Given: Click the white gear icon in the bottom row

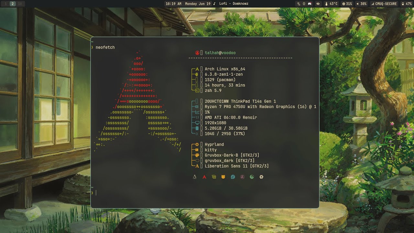Looking at the screenshot, I should (261, 177).
